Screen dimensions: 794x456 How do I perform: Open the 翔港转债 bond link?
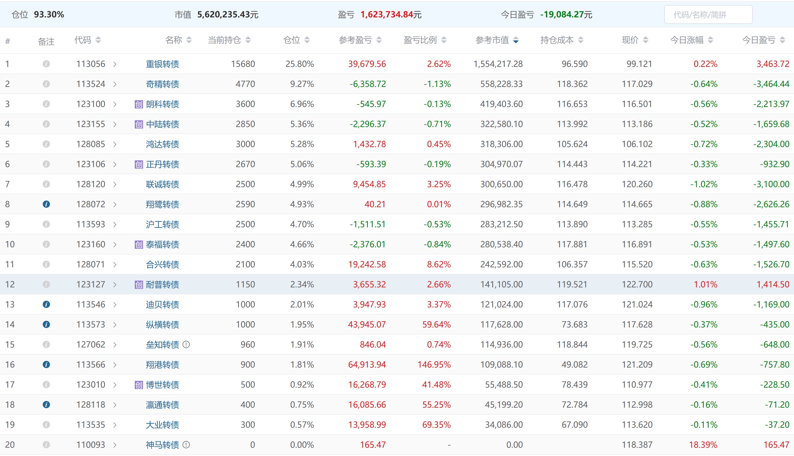point(162,365)
